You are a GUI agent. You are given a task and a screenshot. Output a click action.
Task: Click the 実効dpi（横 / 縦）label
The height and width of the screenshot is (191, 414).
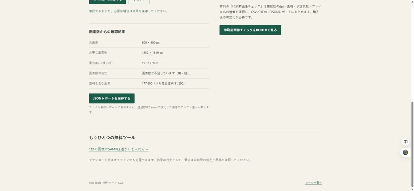(x=101, y=63)
